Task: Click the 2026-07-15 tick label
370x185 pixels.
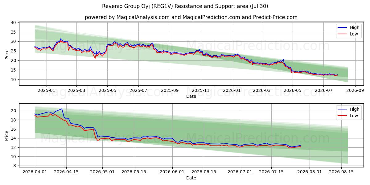Action: click(271, 173)
